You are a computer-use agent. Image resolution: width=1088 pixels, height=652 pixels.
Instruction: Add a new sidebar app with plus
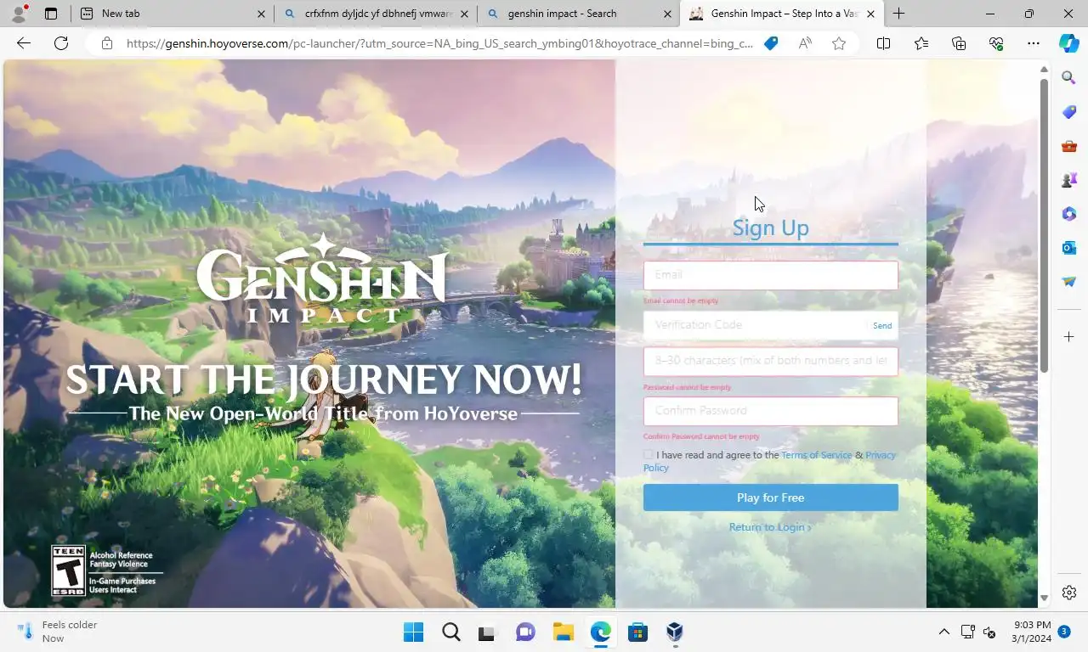click(x=1069, y=337)
